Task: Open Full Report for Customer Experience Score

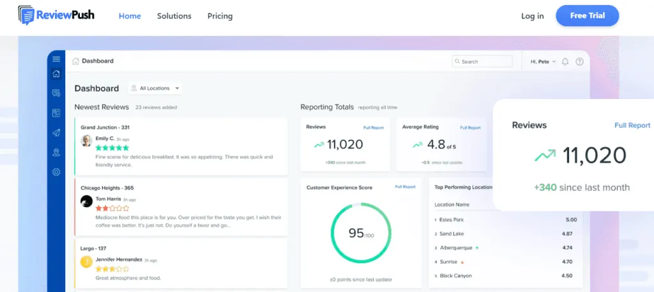Action: pos(406,187)
